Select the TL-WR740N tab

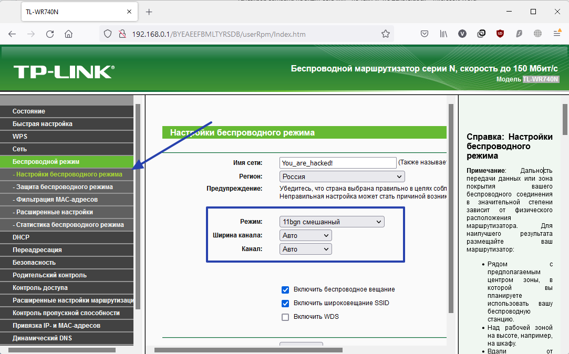(x=79, y=12)
